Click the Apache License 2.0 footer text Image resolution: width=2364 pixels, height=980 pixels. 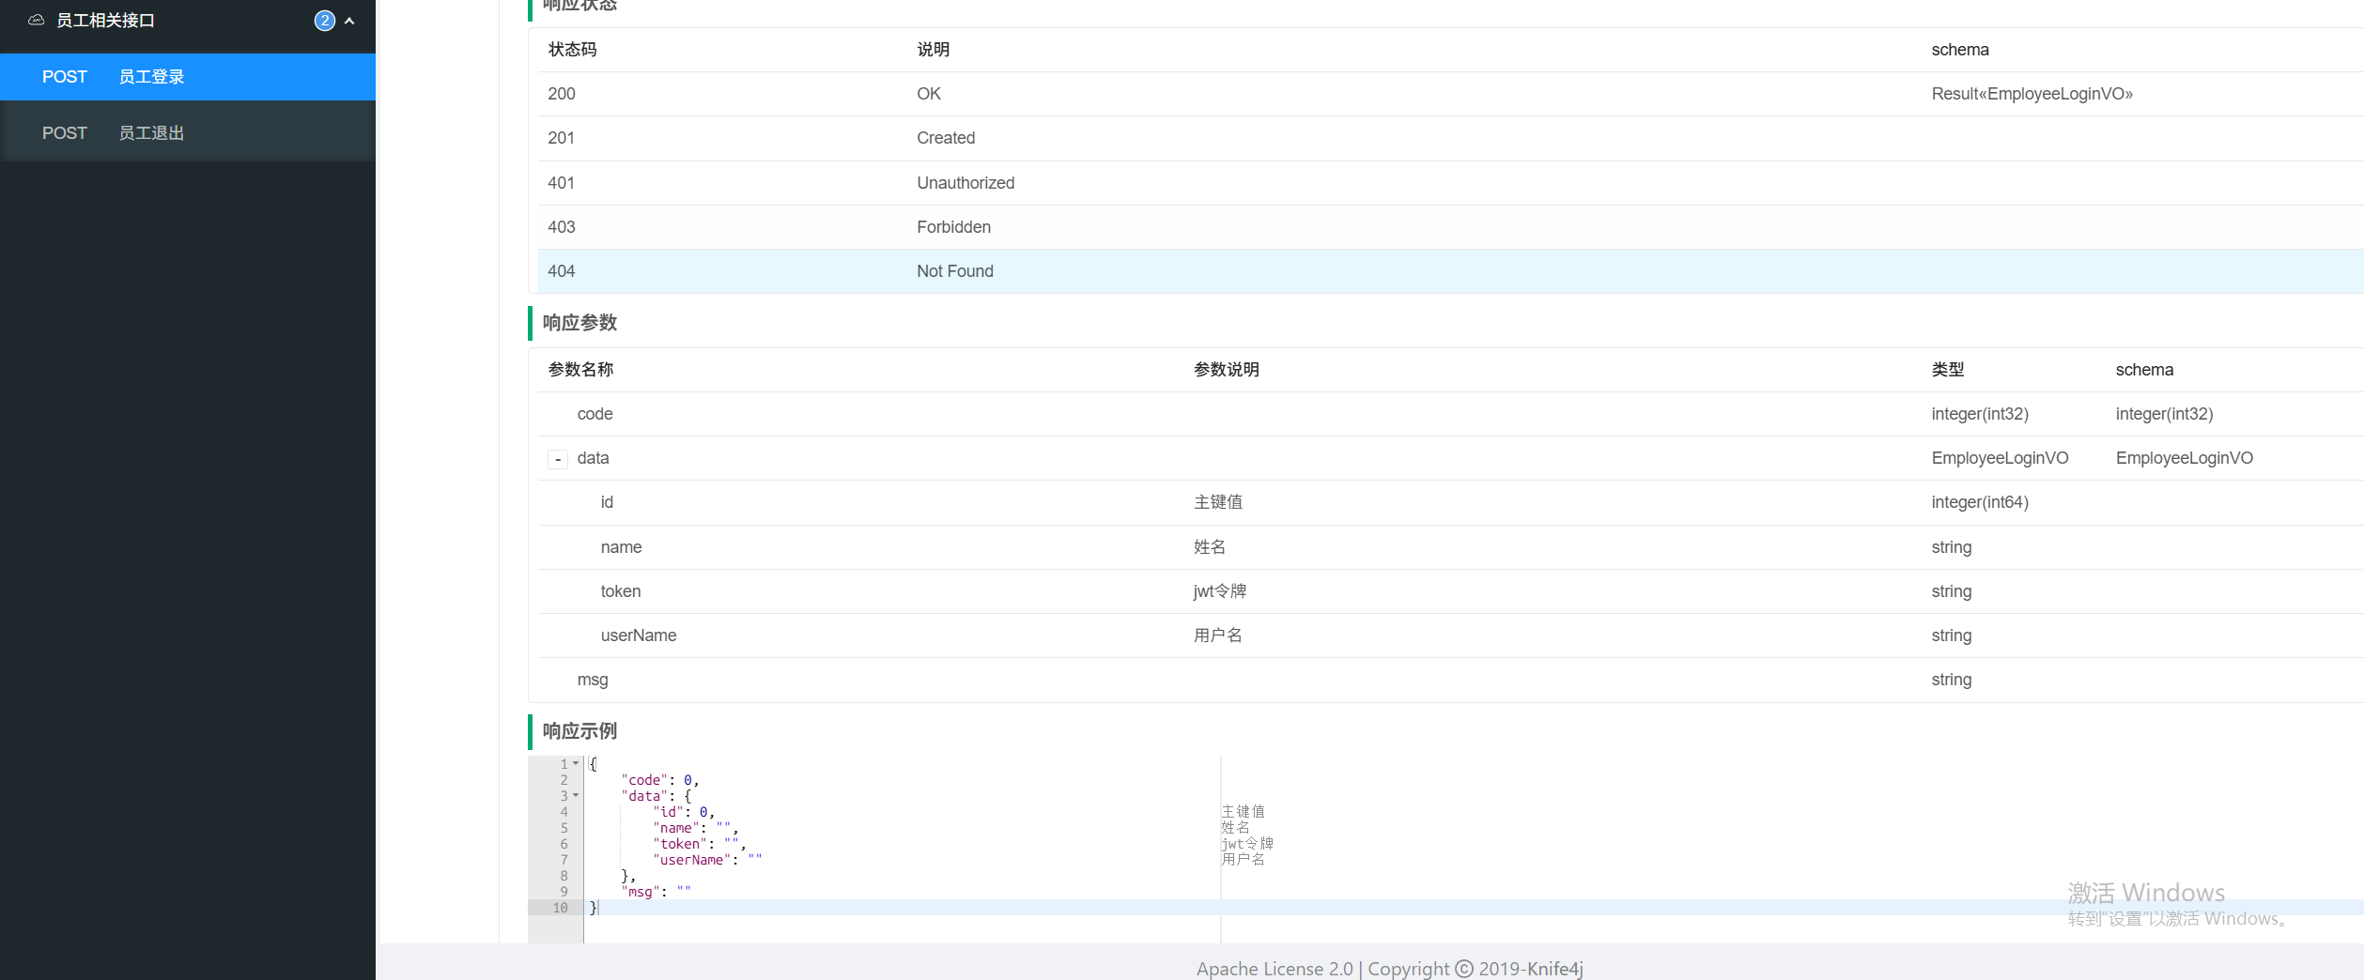pos(1274,969)
